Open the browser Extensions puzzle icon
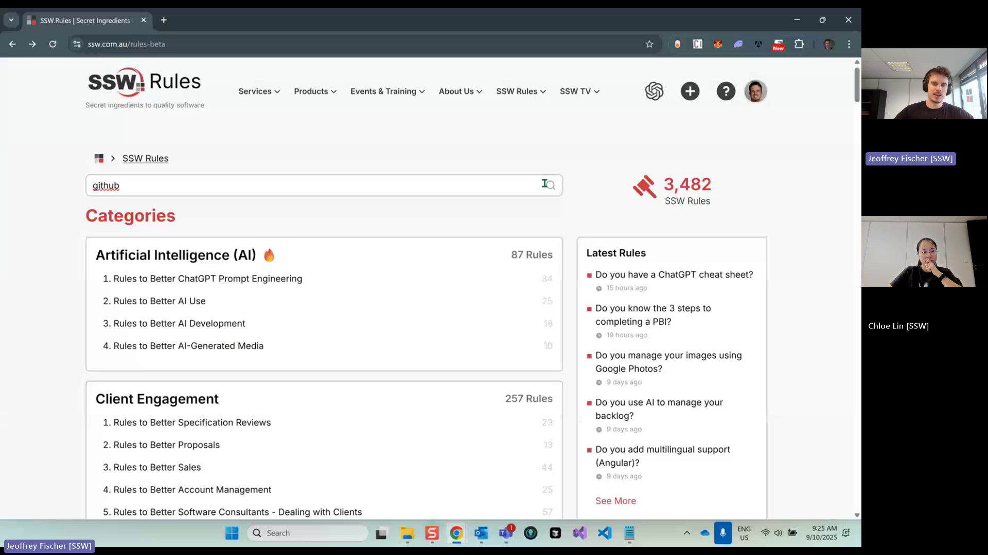This screenshot has height=555, width=988. 799,44
